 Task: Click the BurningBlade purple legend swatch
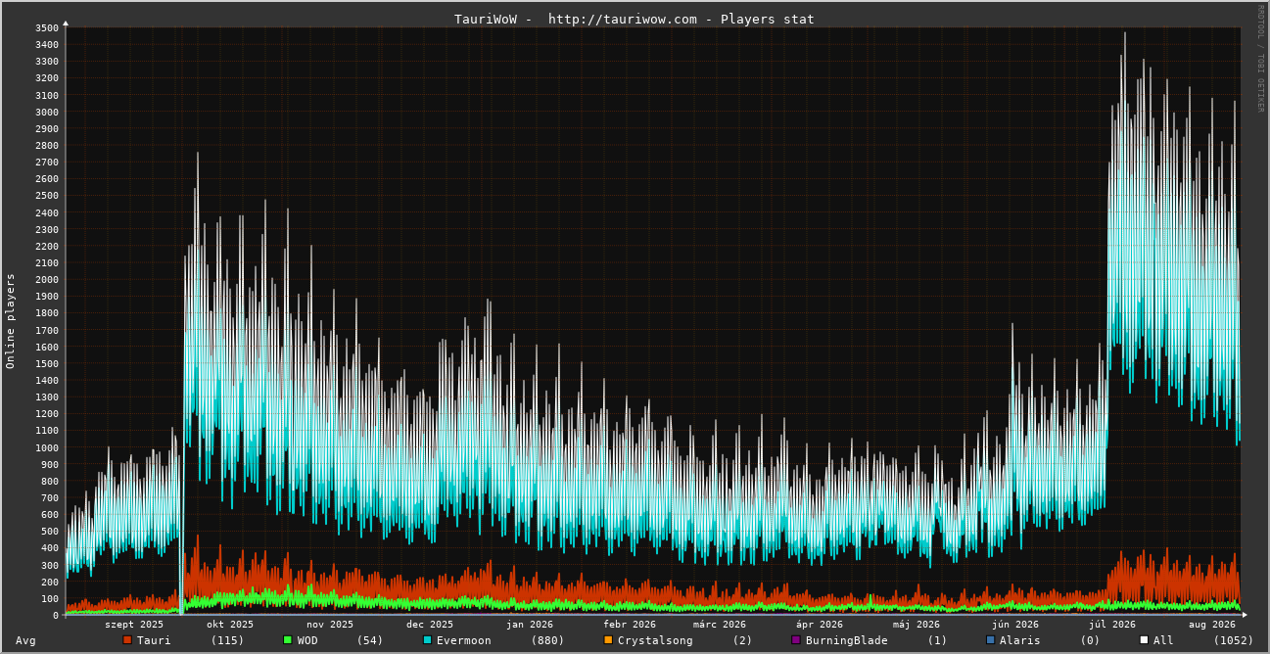pos(796,640)
